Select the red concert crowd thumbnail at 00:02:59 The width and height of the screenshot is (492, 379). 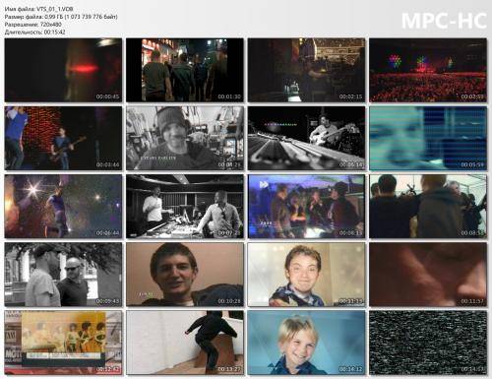[x=428, y=70]
